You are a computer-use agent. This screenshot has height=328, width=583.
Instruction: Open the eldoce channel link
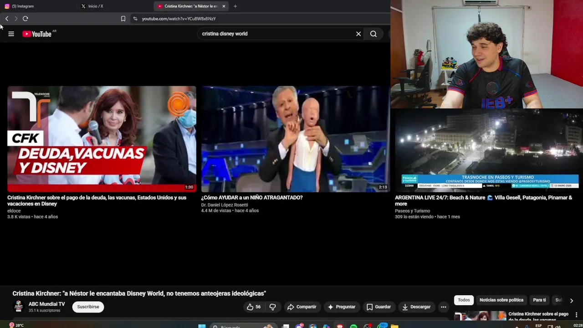click(14, 211)
